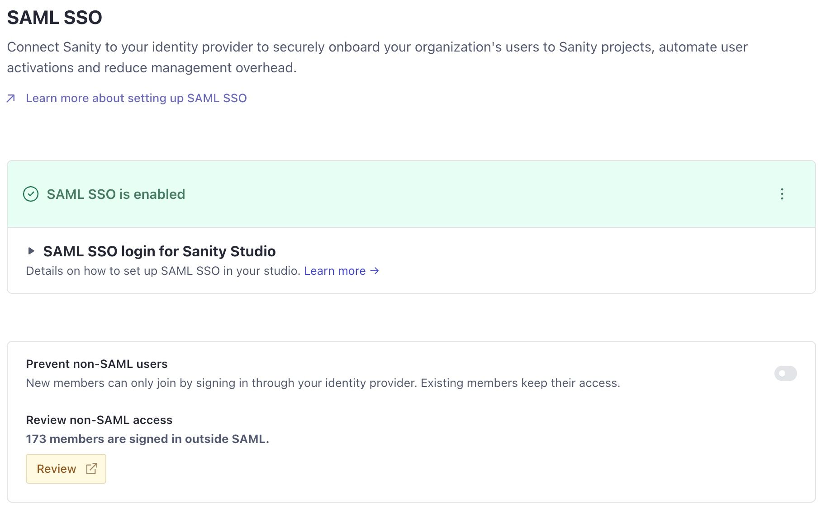Click the New members can only join description
Viewport: 826px width, 509px height.
323,383
